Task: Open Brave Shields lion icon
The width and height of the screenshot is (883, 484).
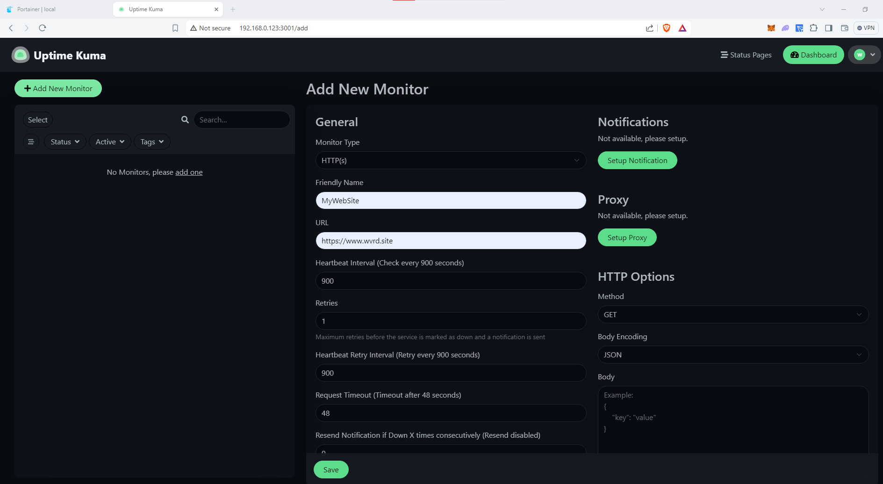Action: (x=667, y=28)
